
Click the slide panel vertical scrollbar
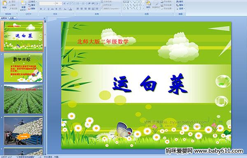(45, 87)
